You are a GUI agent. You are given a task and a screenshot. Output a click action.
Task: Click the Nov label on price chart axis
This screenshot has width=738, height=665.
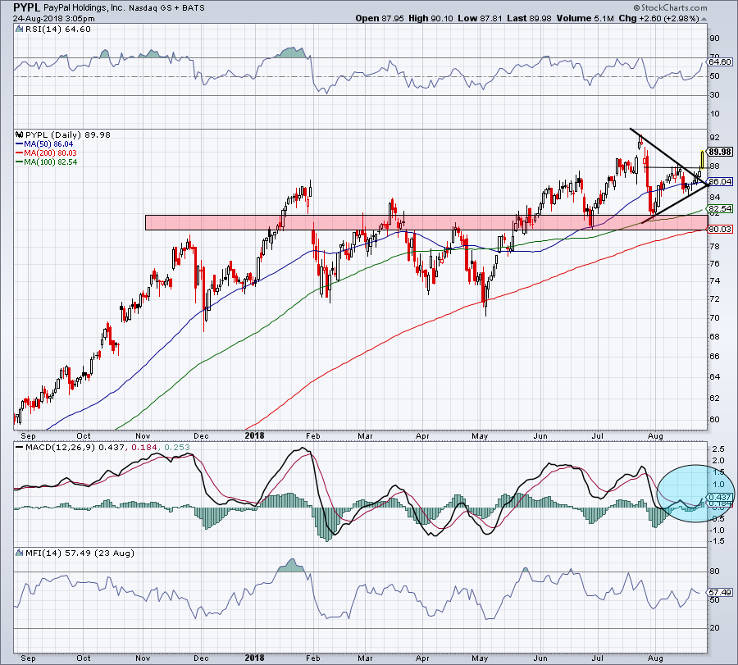[x=143, y=435]
